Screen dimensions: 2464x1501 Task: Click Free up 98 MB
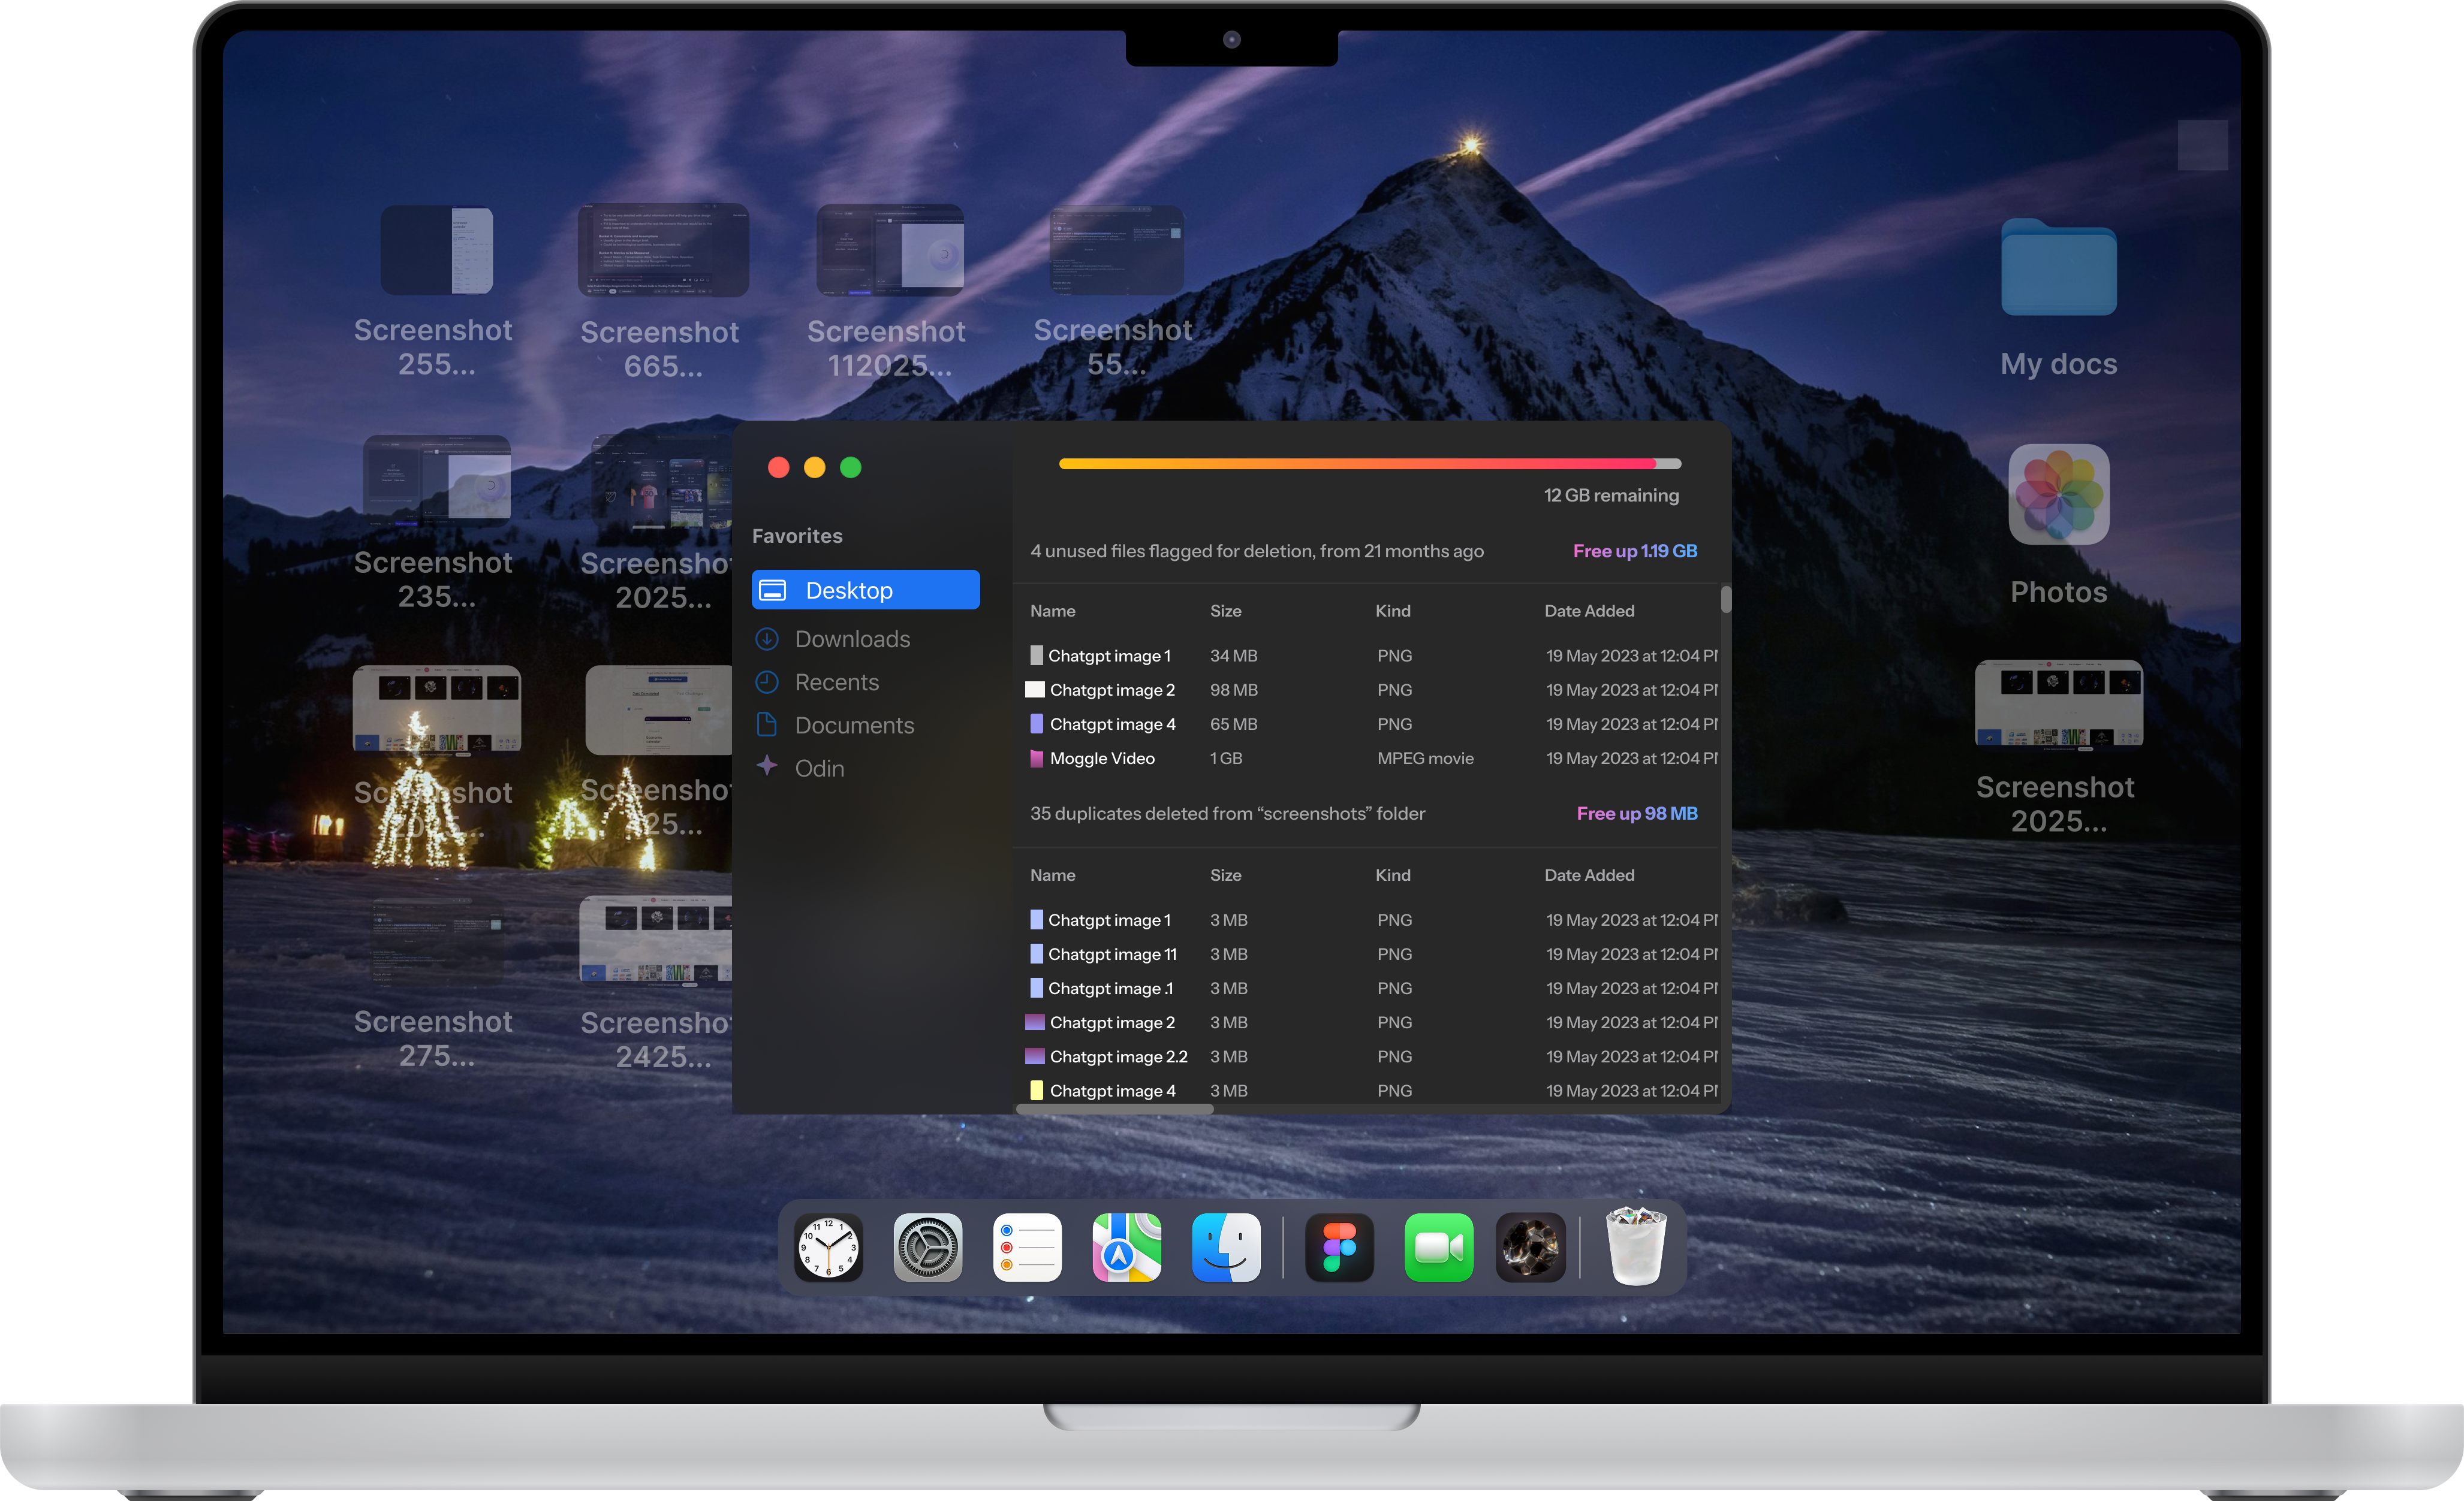click(x=1637, y=814)
